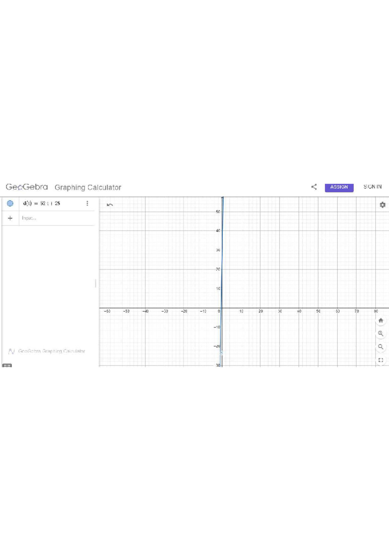Expand options for the d(t) equation entry
389x551 pixels.
pyautogui.click(x=88, y=203)
